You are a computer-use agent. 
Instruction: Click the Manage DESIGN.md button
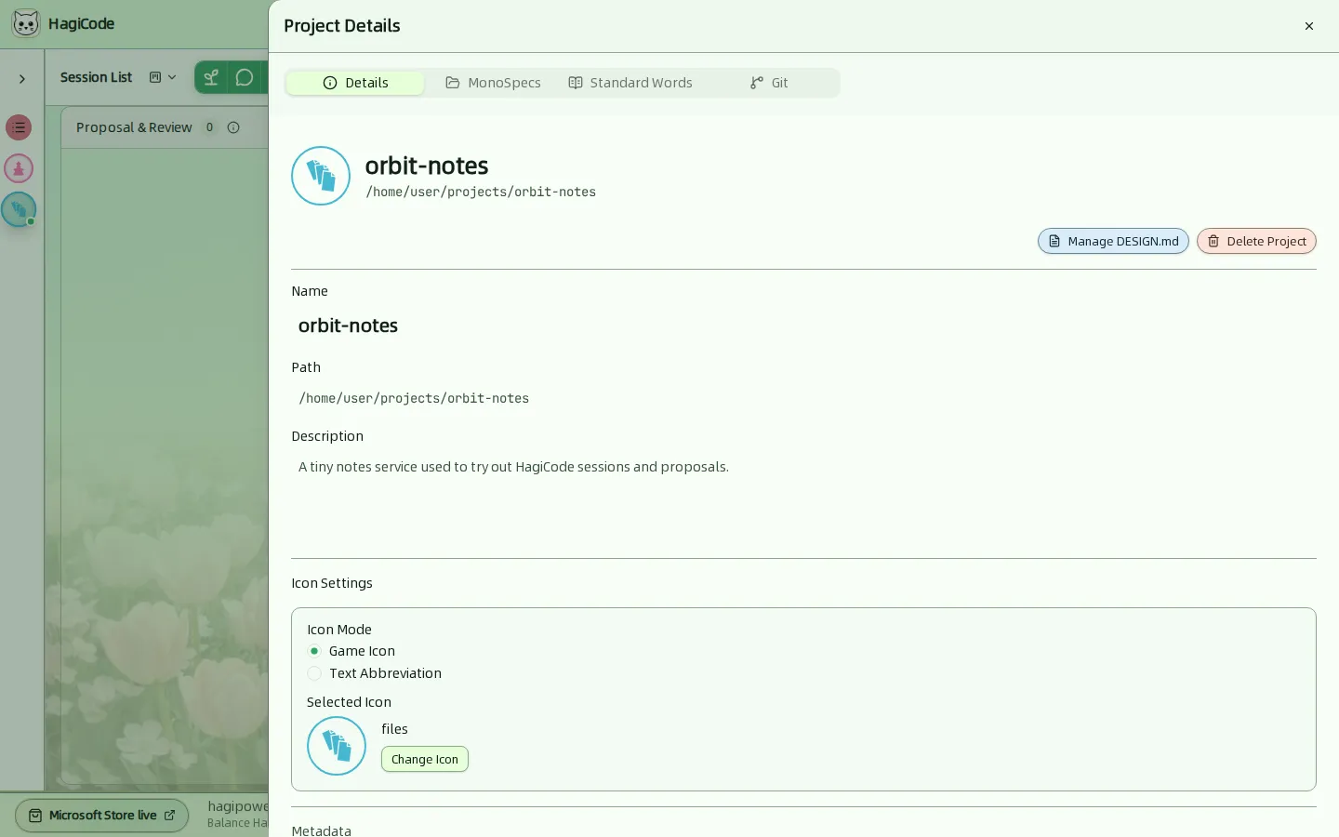click(1113, 241)
